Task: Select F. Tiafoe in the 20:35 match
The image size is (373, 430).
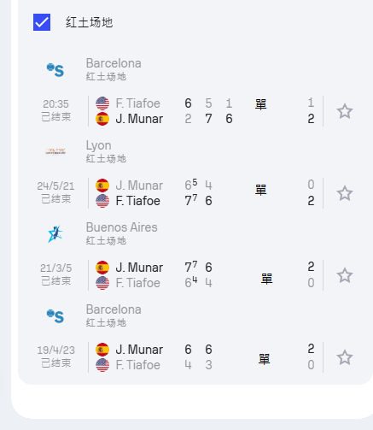Action: click(138, 103)
